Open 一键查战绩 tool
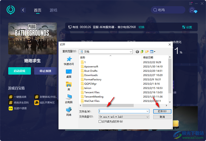The width and height of the screenshot is (206, 141). tap(17, 97)
